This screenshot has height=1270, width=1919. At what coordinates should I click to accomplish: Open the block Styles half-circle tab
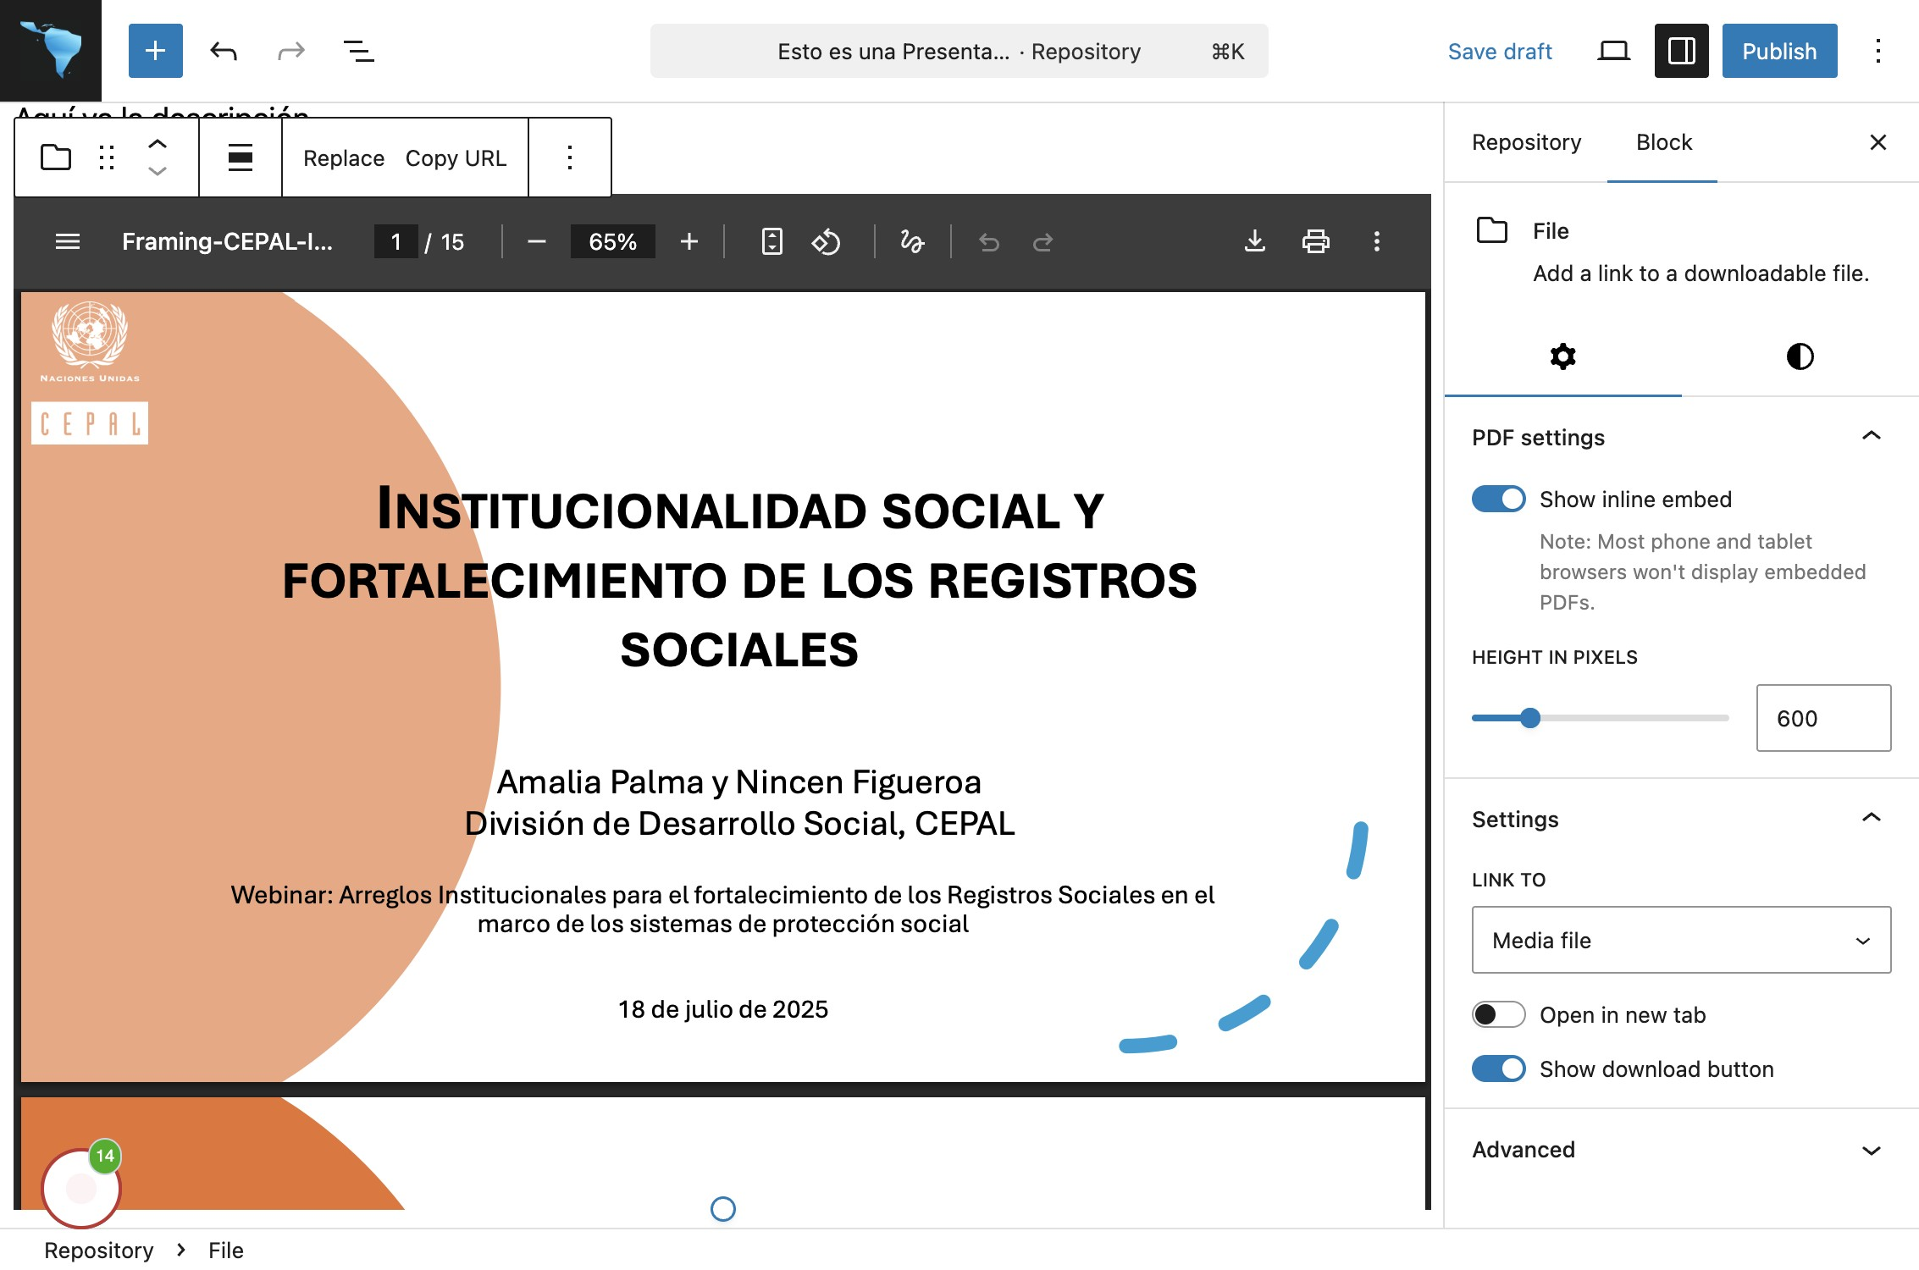click(x=1800, y=356)
